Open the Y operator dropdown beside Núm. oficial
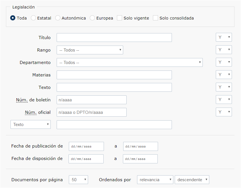 224,112
